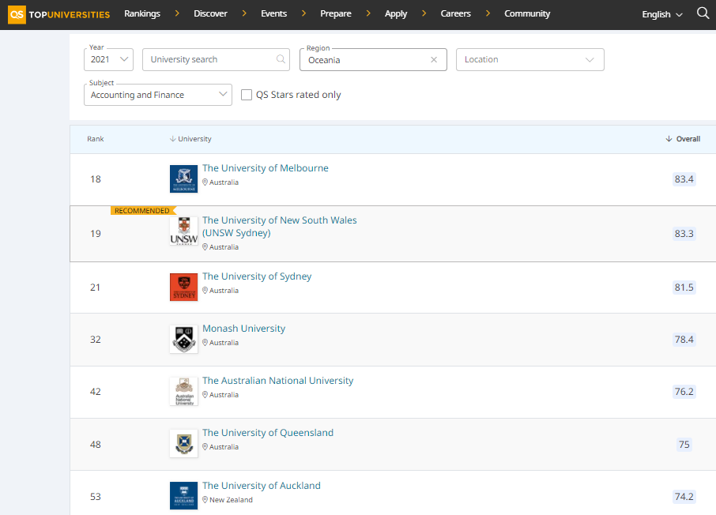Open The Australian National University link
716x515 pixels.
[x=277, y=381]
